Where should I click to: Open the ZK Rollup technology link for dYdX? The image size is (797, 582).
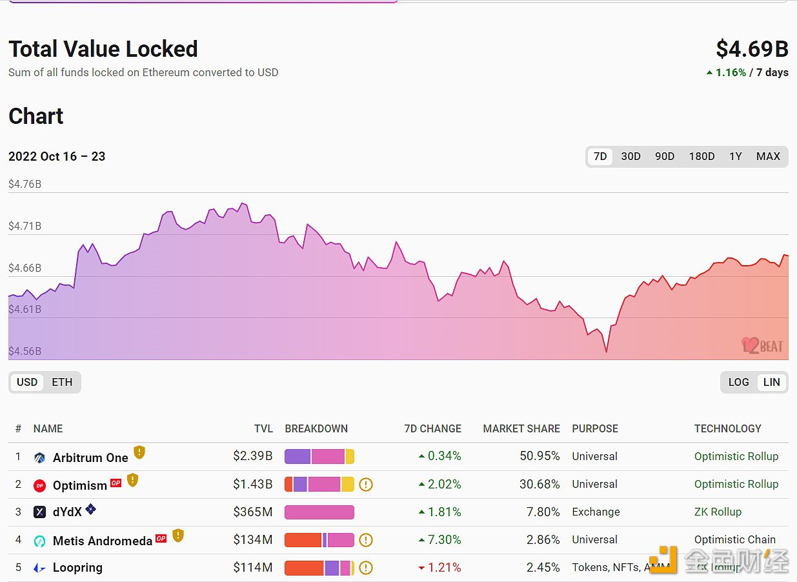[718, 512]
